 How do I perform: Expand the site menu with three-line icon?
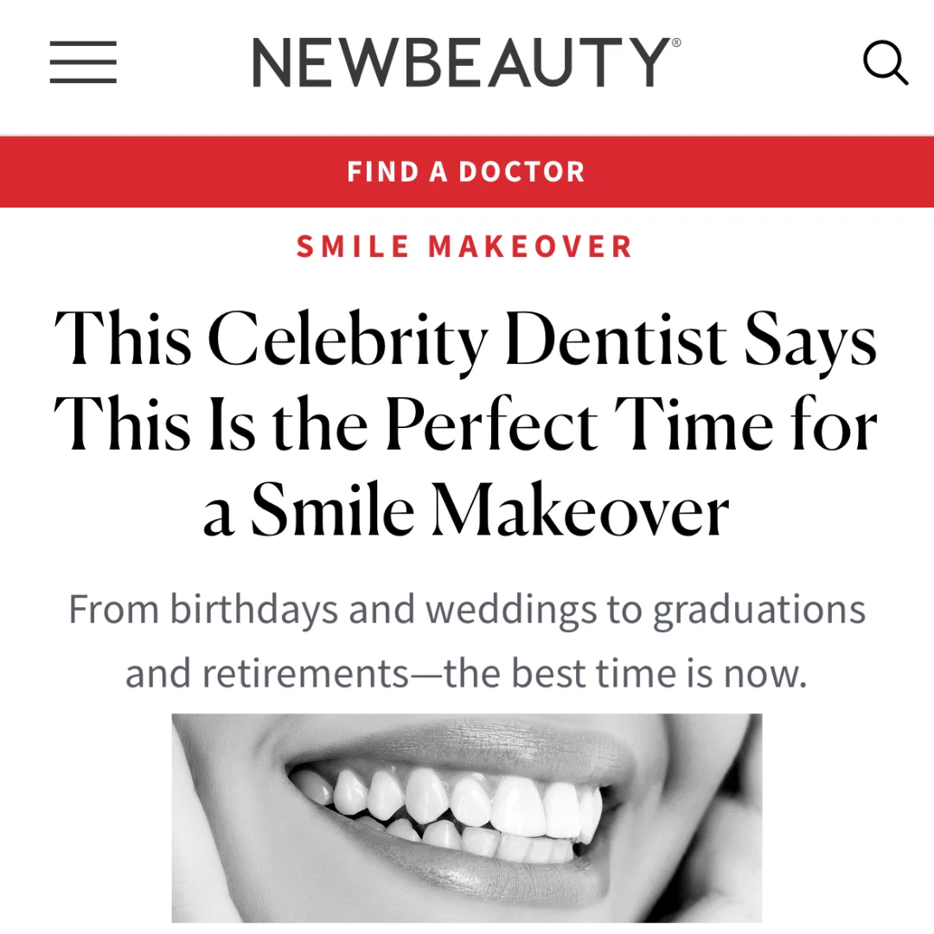83,62
